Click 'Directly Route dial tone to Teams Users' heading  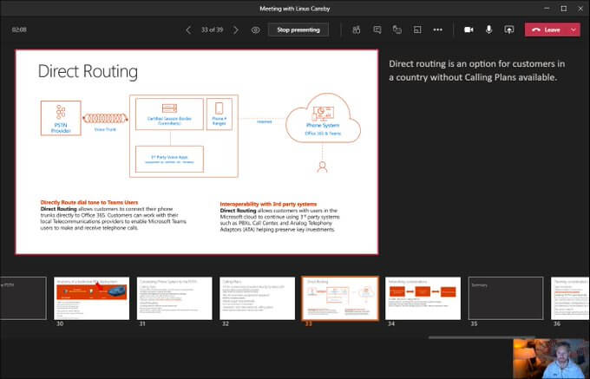(x=89, y=202)
